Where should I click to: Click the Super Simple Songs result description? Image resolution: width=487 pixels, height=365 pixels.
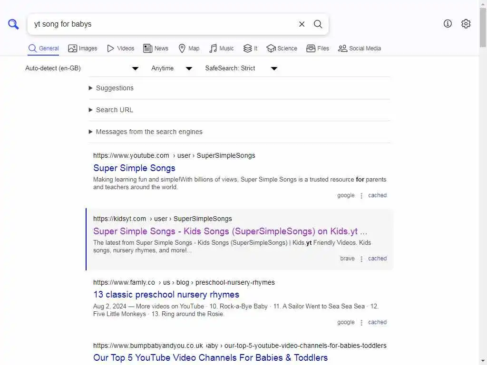(x=240, y=183)
